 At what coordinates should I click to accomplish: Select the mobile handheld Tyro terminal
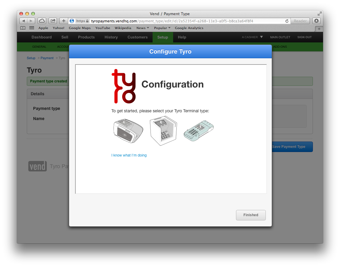pos(198,131)
